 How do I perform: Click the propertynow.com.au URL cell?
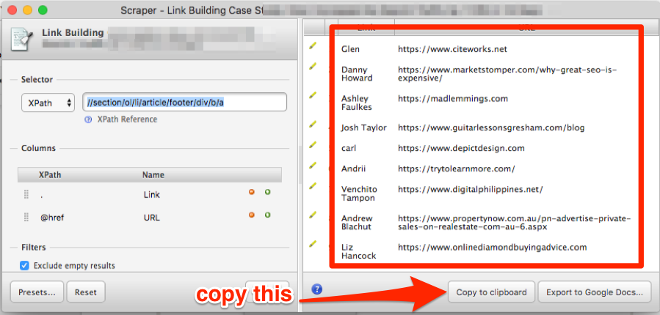point(515,223)
